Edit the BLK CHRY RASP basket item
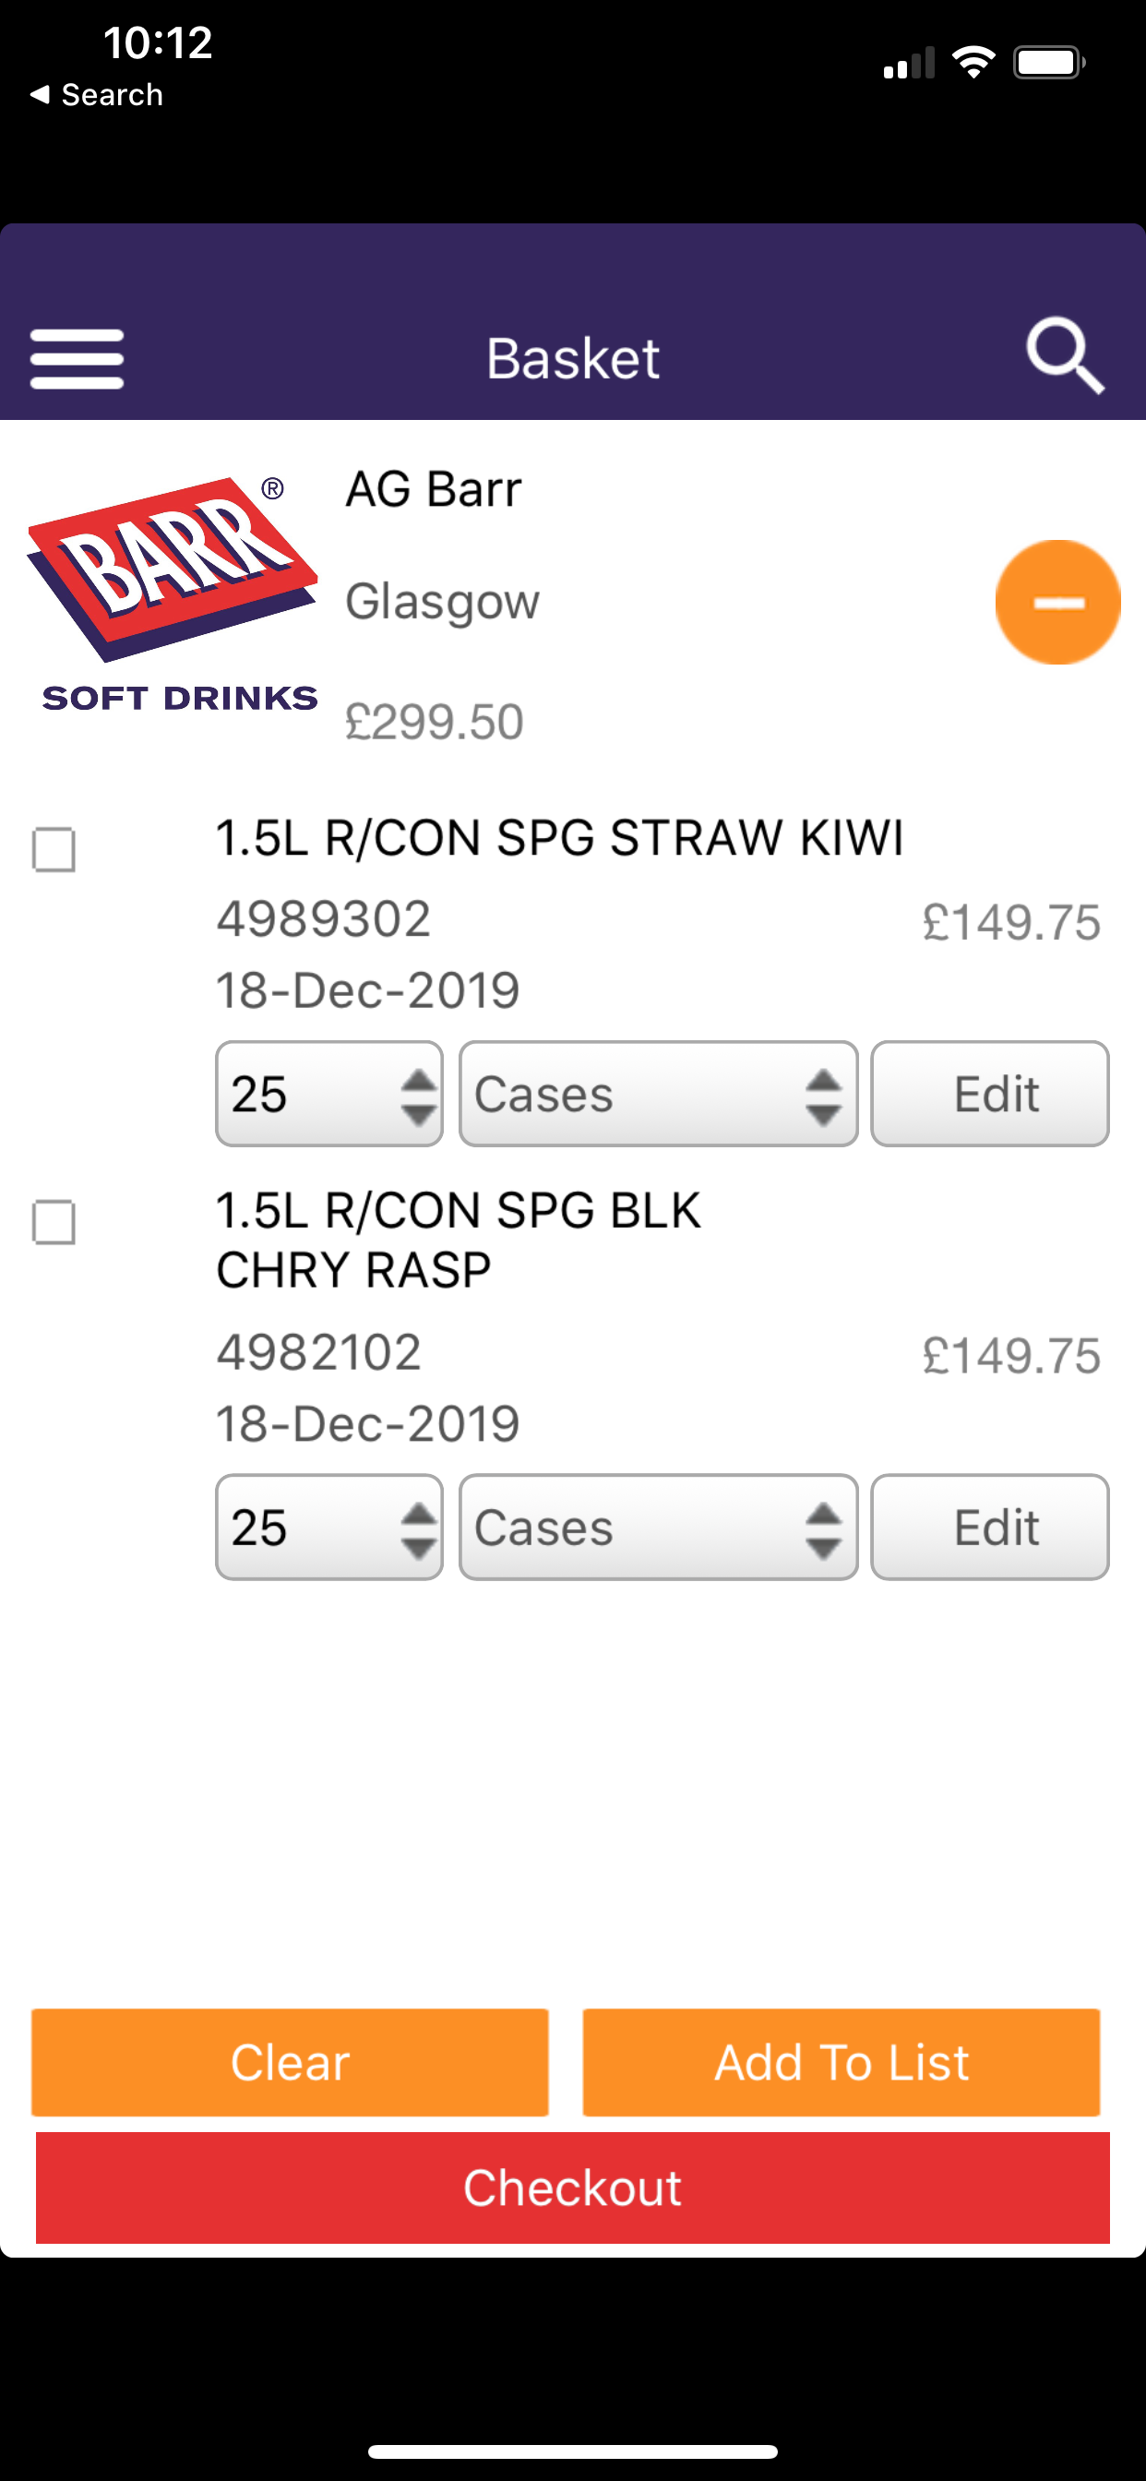The height and width of the screenshot is (2481, 1146). pyautogui.click(x=990, y=1527)
